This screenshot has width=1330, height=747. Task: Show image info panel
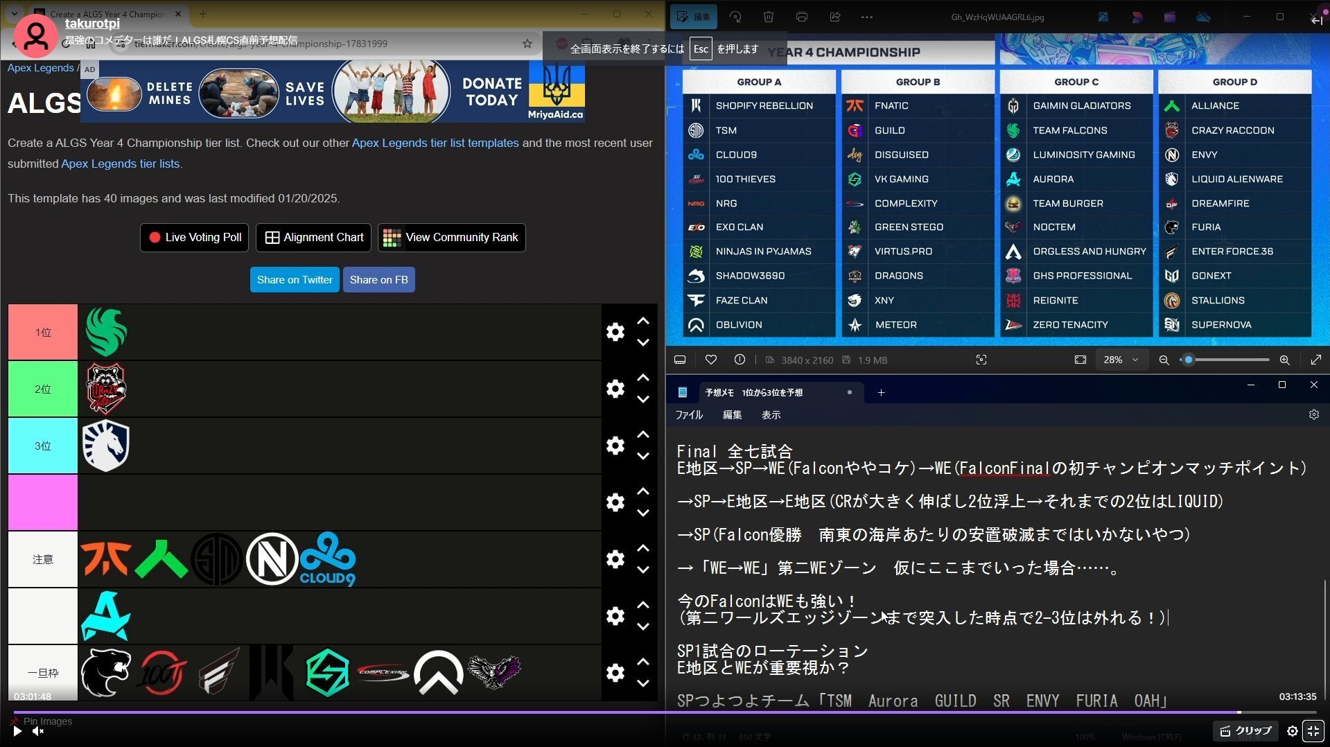pos(740,360)
